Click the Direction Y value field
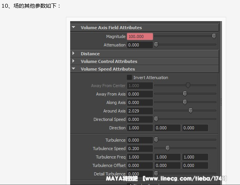Image resolution: width=240 pixels, height=185 pixels. 168,128
